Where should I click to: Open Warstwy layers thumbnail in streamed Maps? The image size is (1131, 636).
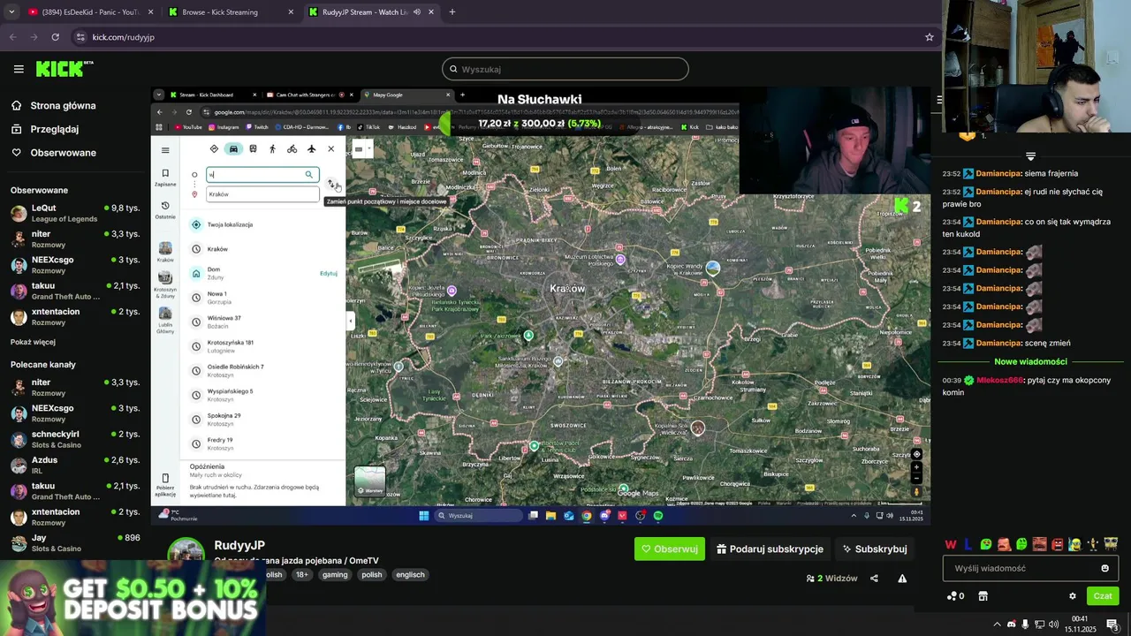pyautogui.click(x=369, y=481)
